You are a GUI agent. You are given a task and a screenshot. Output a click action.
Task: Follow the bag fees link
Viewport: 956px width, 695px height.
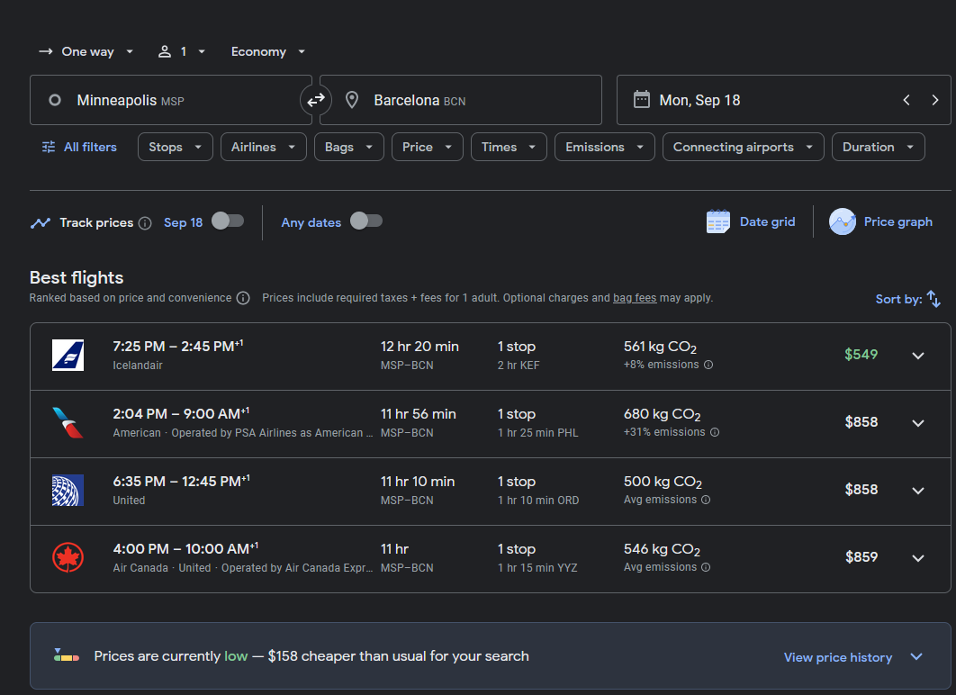[635, 298]
